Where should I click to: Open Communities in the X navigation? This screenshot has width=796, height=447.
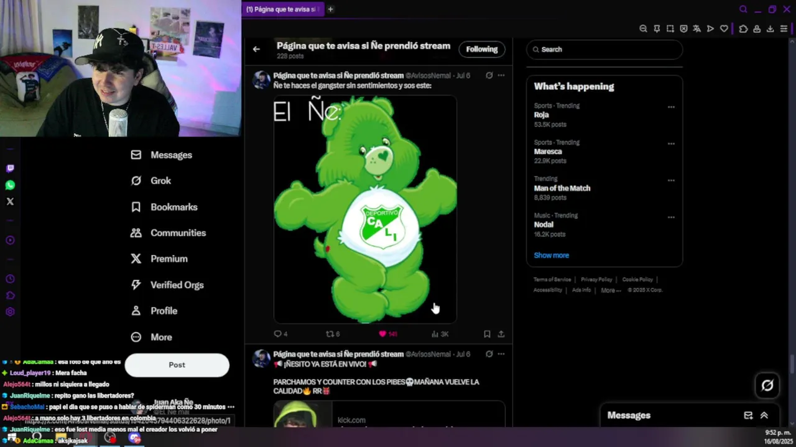click(168, 233)
